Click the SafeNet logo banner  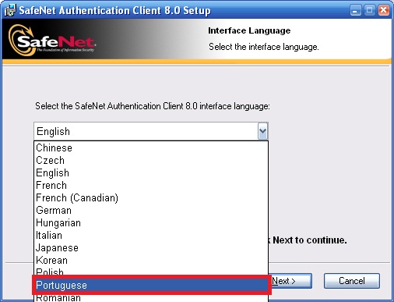pyautogui.click(x=52, y=41)
